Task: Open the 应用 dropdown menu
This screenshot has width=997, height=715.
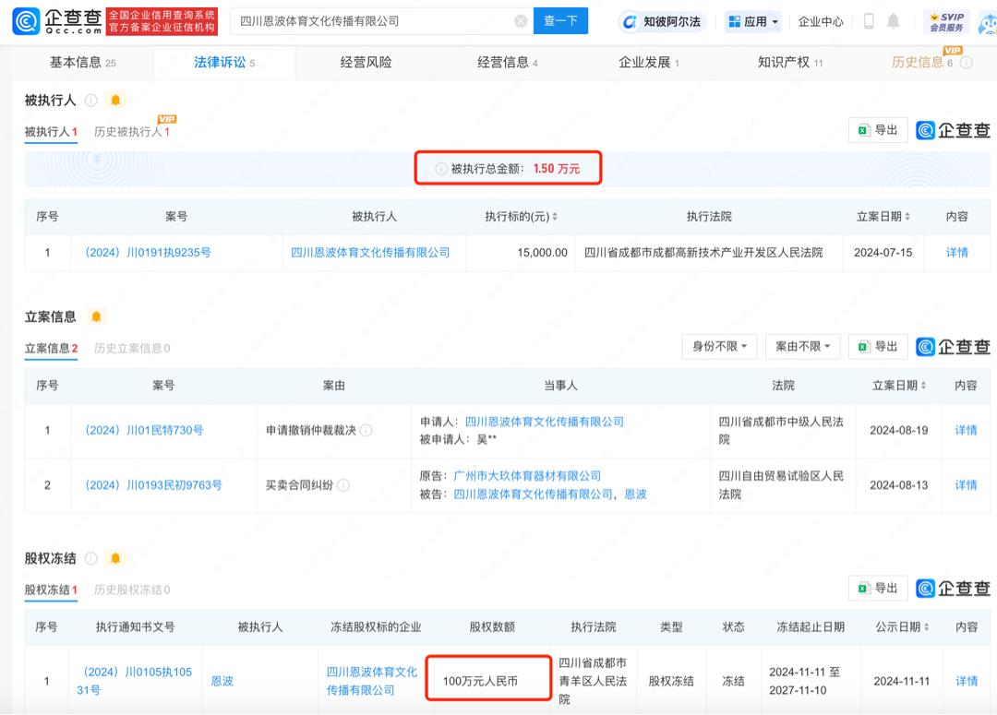Action: pyautogui.click(x=753, y=21)
